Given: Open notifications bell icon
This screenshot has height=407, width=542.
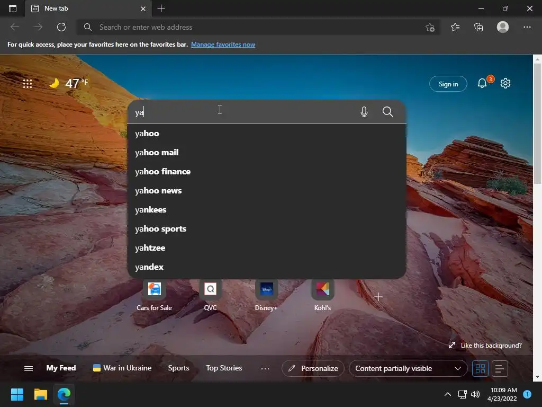Looking at the screenshot, I should click(482, 83).
